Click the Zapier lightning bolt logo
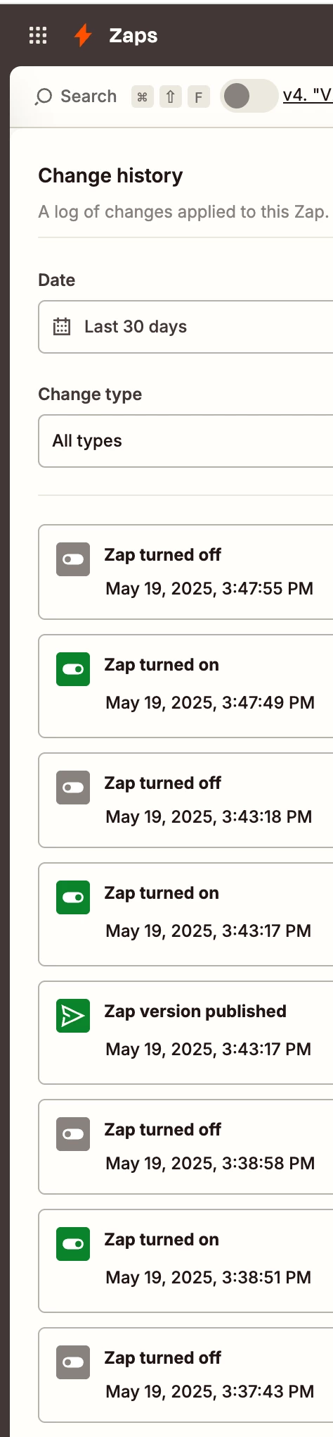 pyautogui.click(x=83, y=35)
